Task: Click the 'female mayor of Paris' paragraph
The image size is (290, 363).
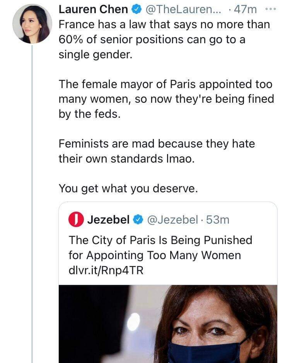Action: tap(166, 99)
